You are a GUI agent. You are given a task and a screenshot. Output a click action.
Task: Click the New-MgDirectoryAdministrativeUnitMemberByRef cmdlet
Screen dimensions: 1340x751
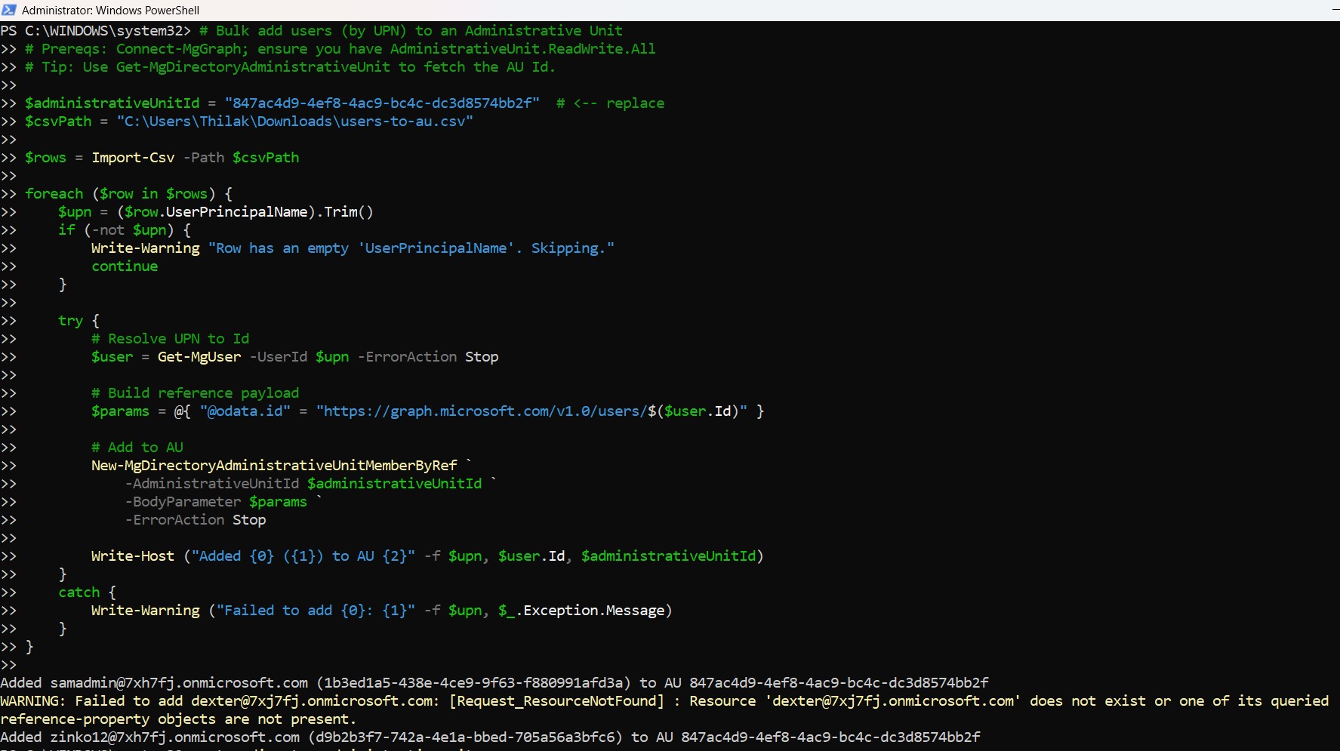[274, 466]
